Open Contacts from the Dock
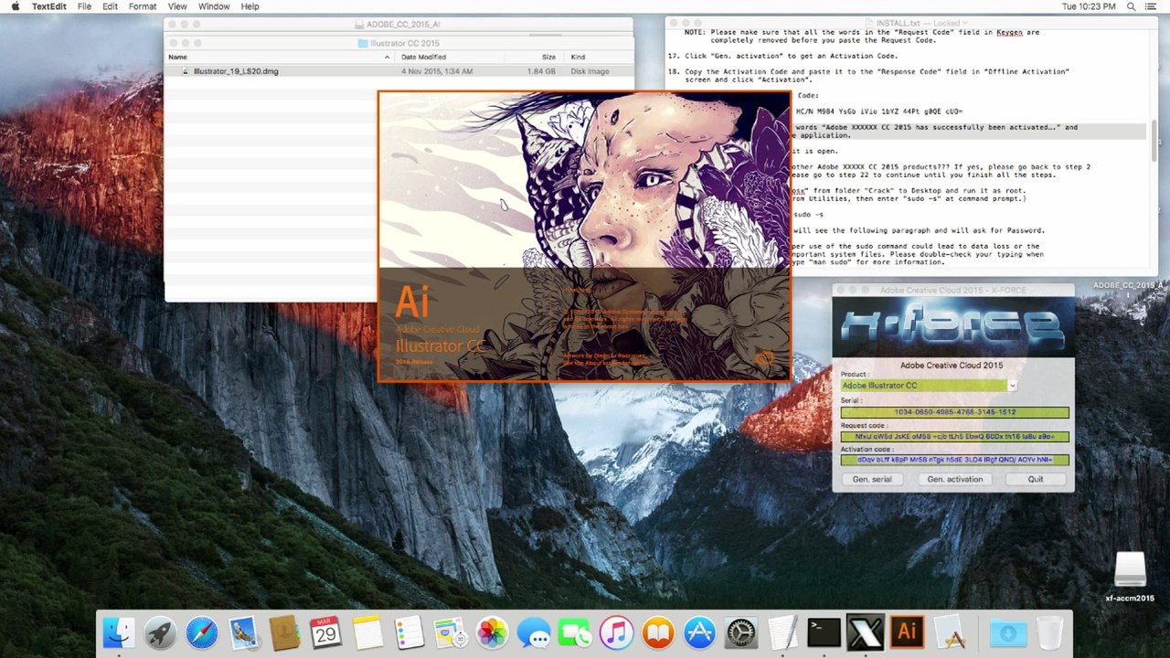The image size is (1170, 658). point(285,632)
